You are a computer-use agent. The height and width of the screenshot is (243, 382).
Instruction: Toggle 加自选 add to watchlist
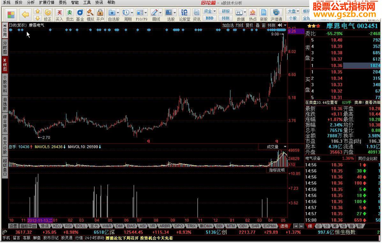point(228,25)
